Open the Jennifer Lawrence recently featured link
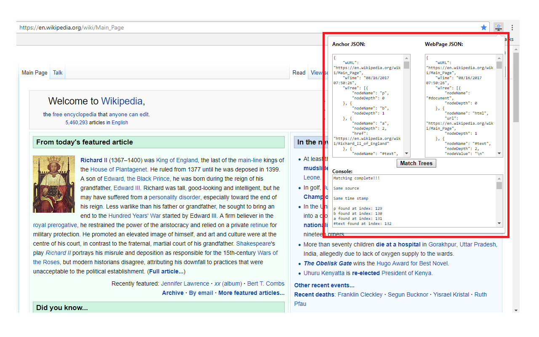This screenshot has width=539, height=337. pyautogui.click(x=185, y=284)
